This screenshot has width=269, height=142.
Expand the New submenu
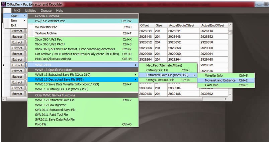tap(15, 21)
